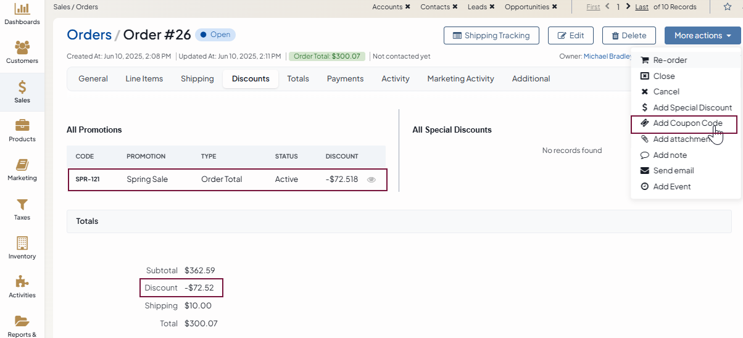
Task: Click the Edit order button
Action: (570, 36)
